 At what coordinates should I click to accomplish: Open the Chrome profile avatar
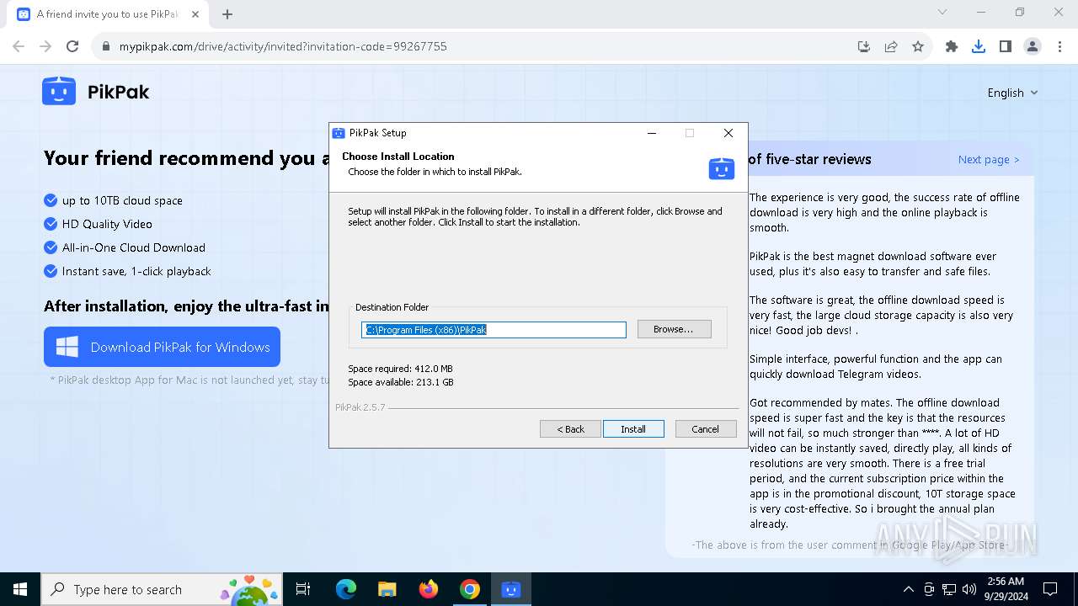click(x=1033, y=46)
